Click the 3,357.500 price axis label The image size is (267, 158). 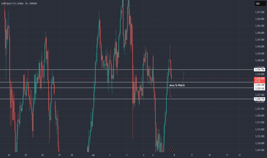pyautogui.click(x=260, y=12)
